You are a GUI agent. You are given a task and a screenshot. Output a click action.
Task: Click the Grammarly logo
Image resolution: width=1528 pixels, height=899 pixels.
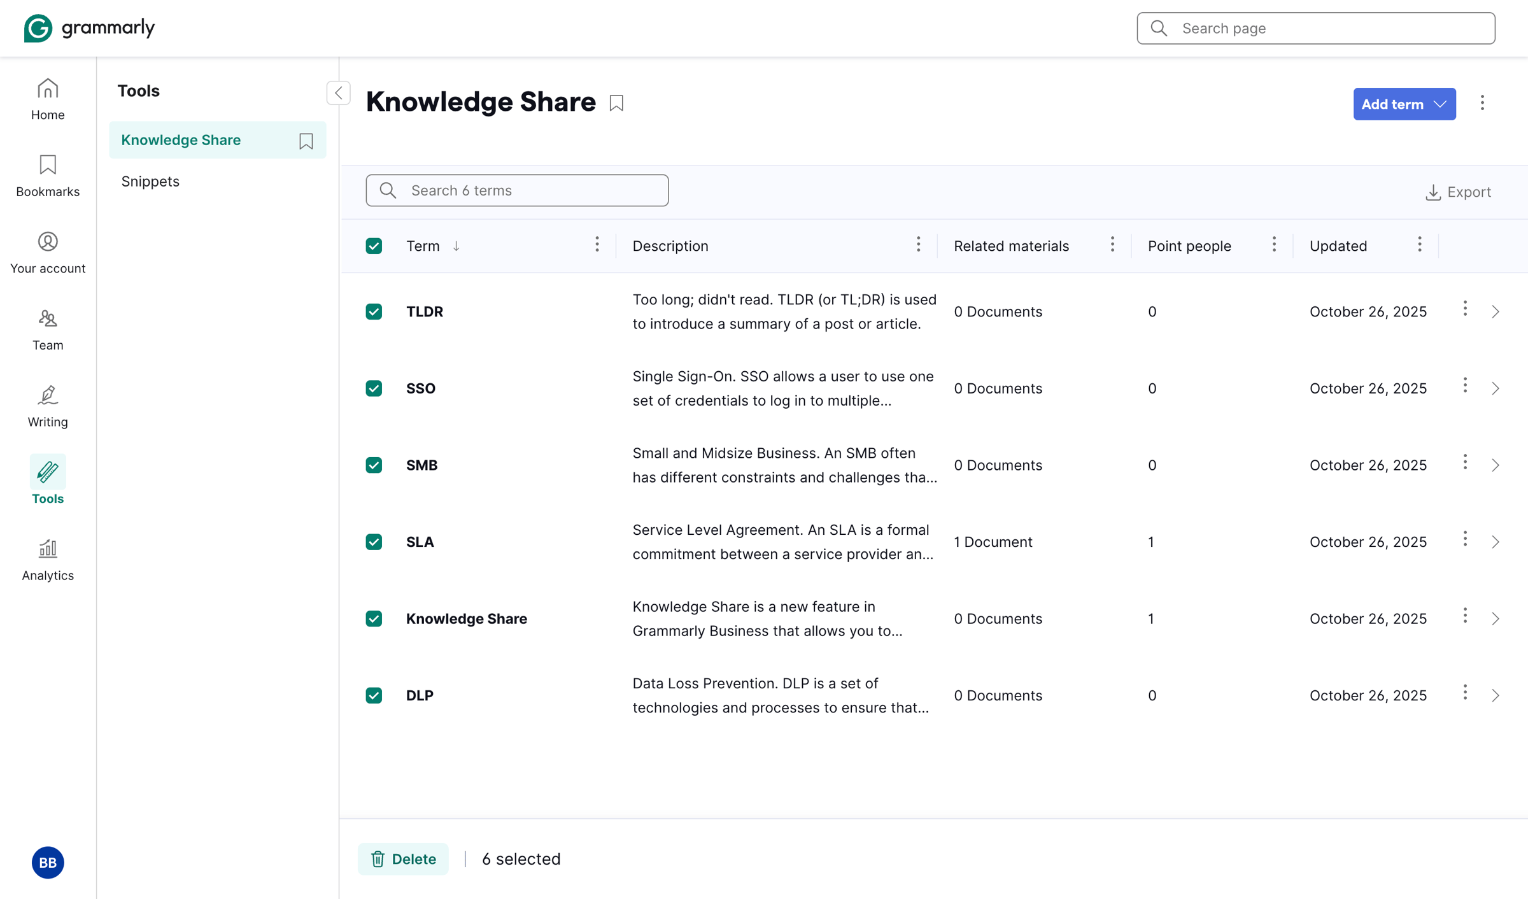click(89, 28)
